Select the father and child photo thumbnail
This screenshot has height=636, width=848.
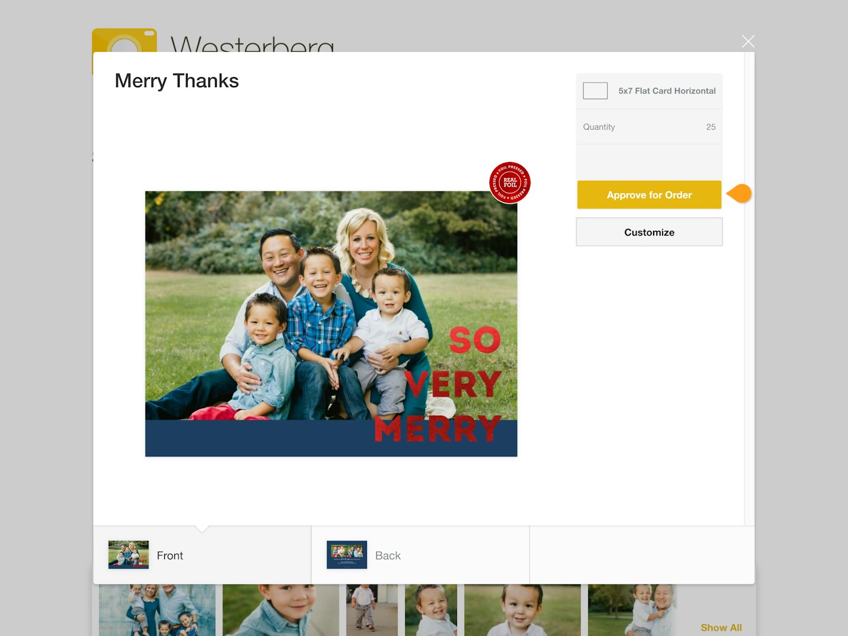coord(632,610)
